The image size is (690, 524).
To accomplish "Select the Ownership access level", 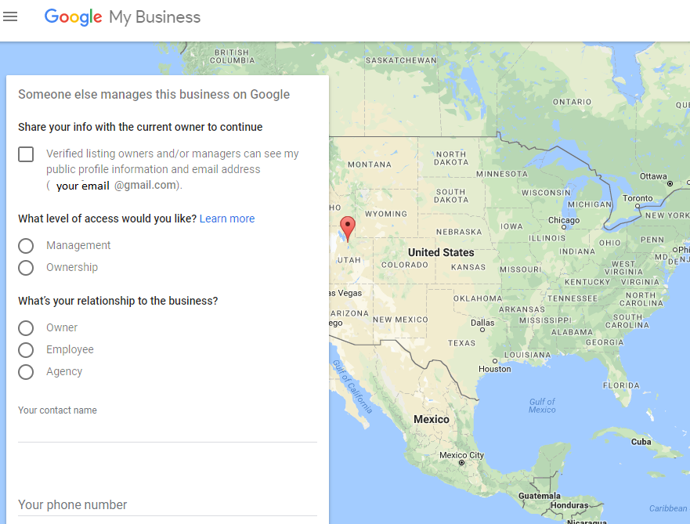I will point(26,268).
